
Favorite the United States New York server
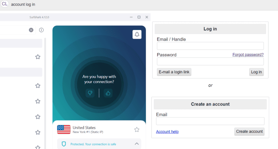pos(137,130)
